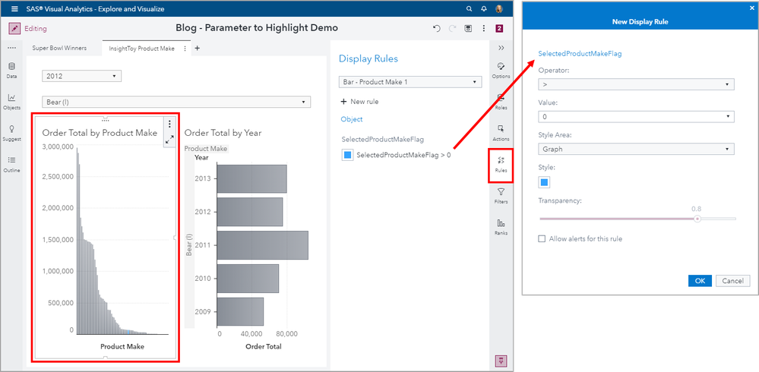Enable Allow alerts for this rule
The width and height of the screenshot is (759, 372).
(x=542, y=238)
